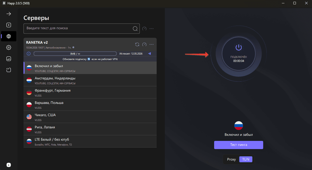Click the large Russian flag above Включил и забыл
This screenshot has height=170, width=312.
click(x=239, y=126)
